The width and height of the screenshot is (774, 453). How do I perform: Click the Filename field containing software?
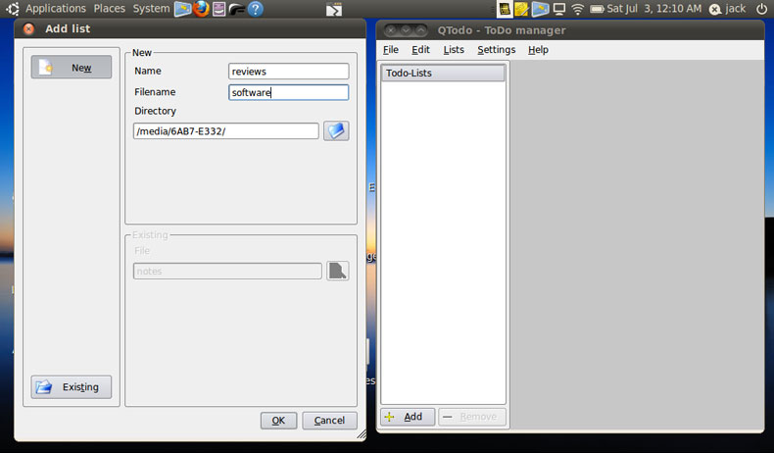click(288, 92)
